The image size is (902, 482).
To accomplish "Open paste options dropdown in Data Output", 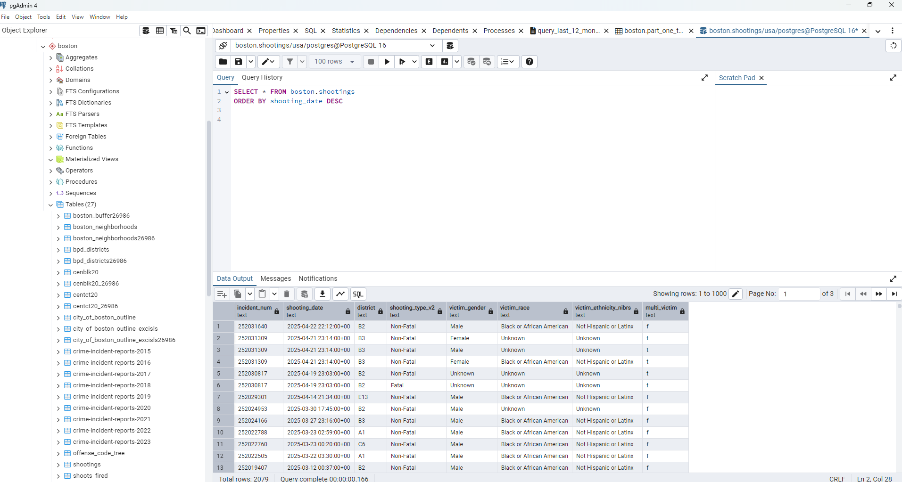I will (274, 294).
